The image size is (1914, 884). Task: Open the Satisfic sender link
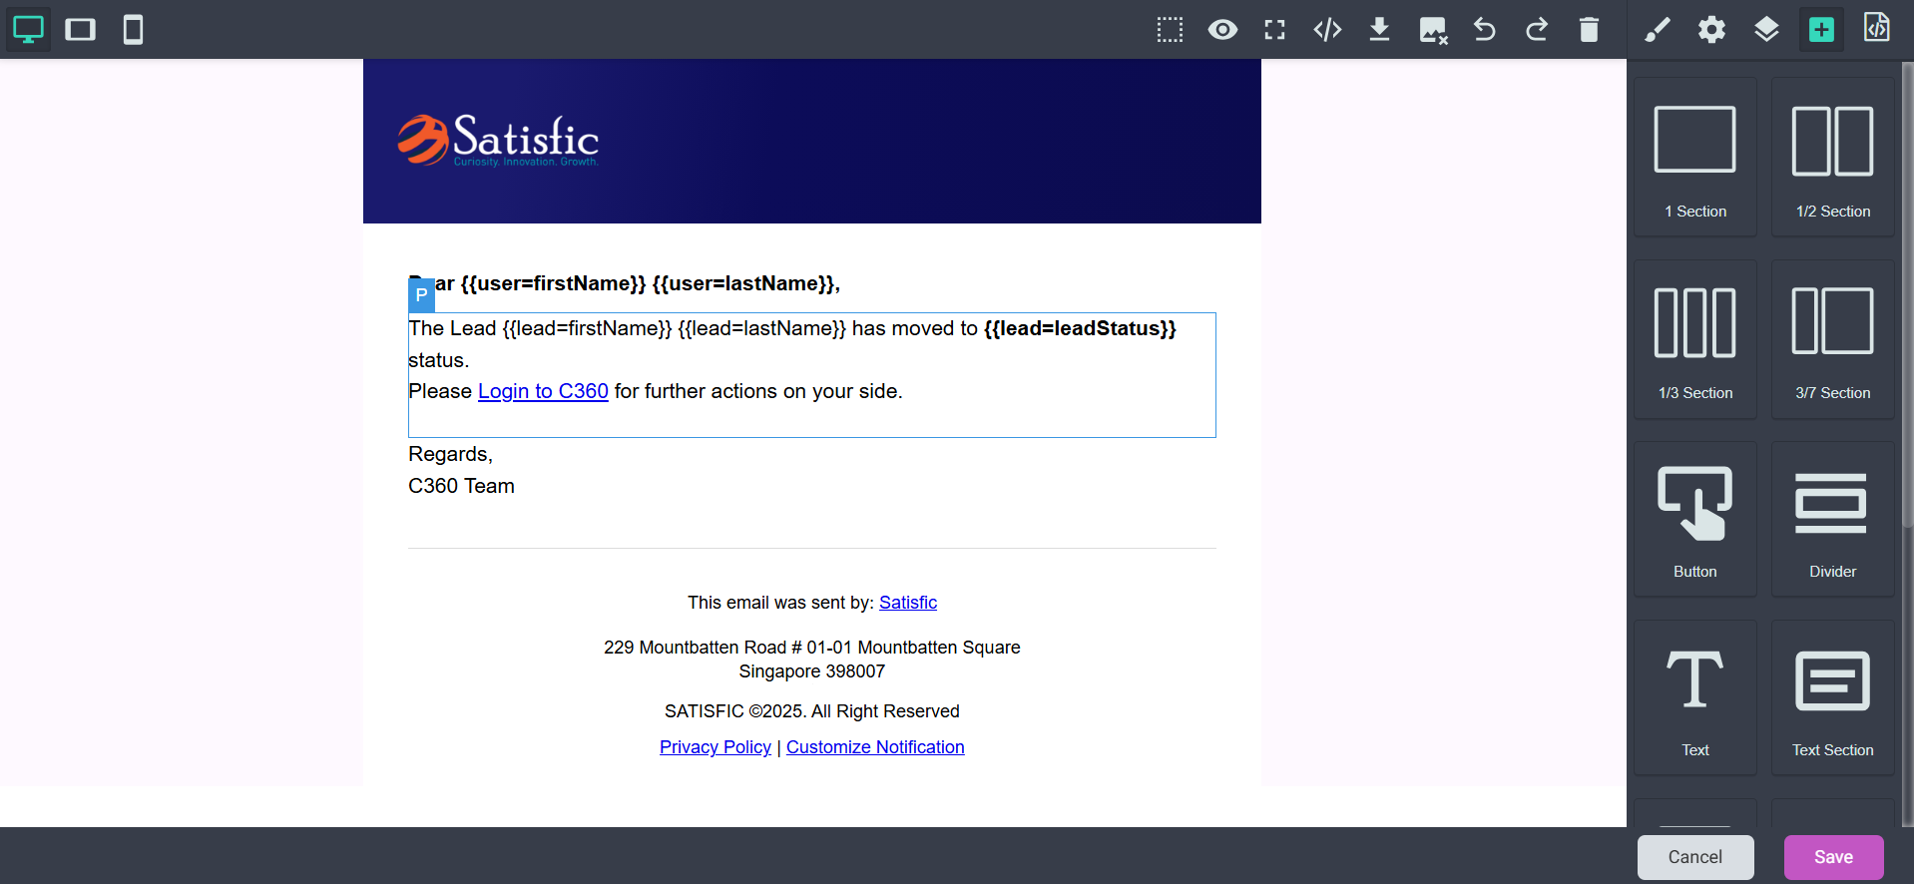[x=908, y=603]
